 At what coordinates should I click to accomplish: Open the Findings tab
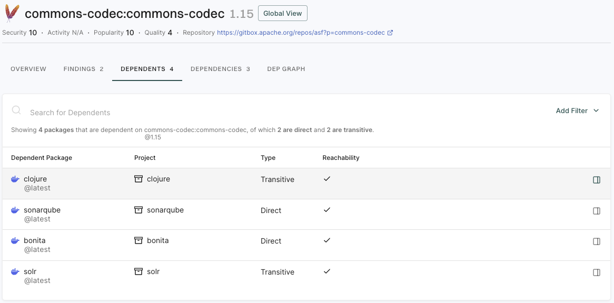[x=83, y=69]
